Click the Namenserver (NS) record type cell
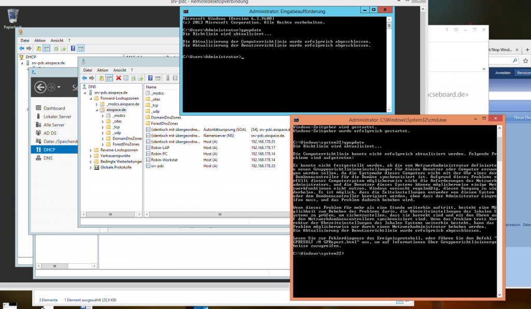Viewport: 531px width, 309px height. tap(218, 136)
